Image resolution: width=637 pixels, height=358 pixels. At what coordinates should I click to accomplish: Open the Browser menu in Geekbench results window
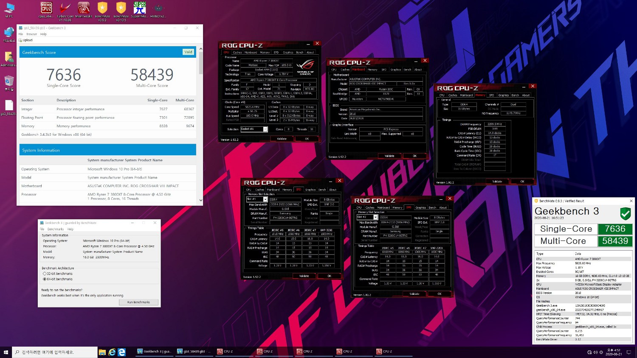tap(32, 34)
